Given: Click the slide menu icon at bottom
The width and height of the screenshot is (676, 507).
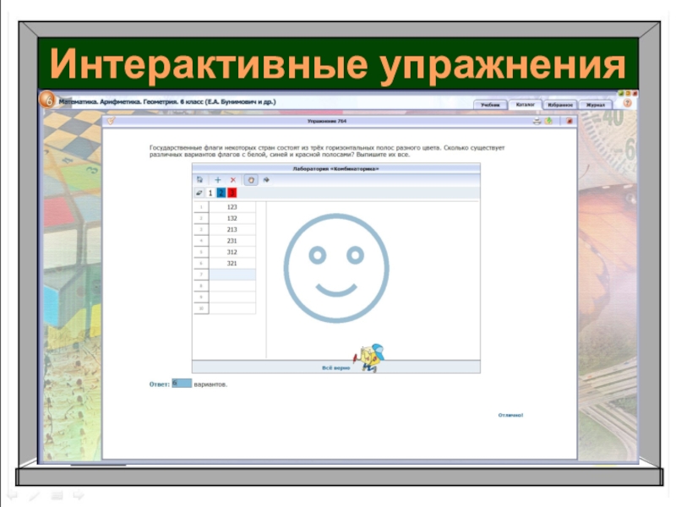Looking at the screenshot, I should pyautogui.click(x=57, y=495).
